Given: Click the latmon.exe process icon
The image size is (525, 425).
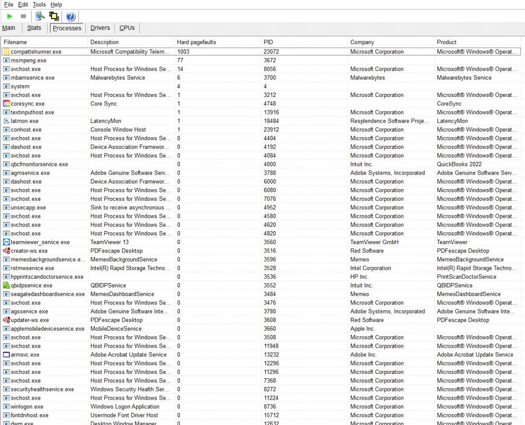Looking at the screenshot, I should tap(6, 121).
